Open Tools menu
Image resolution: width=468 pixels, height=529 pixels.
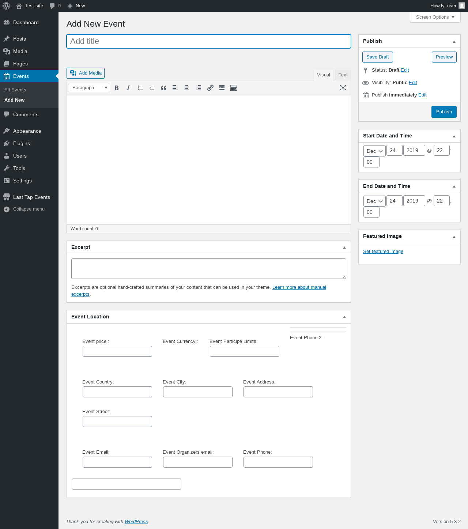coord(29,168)
